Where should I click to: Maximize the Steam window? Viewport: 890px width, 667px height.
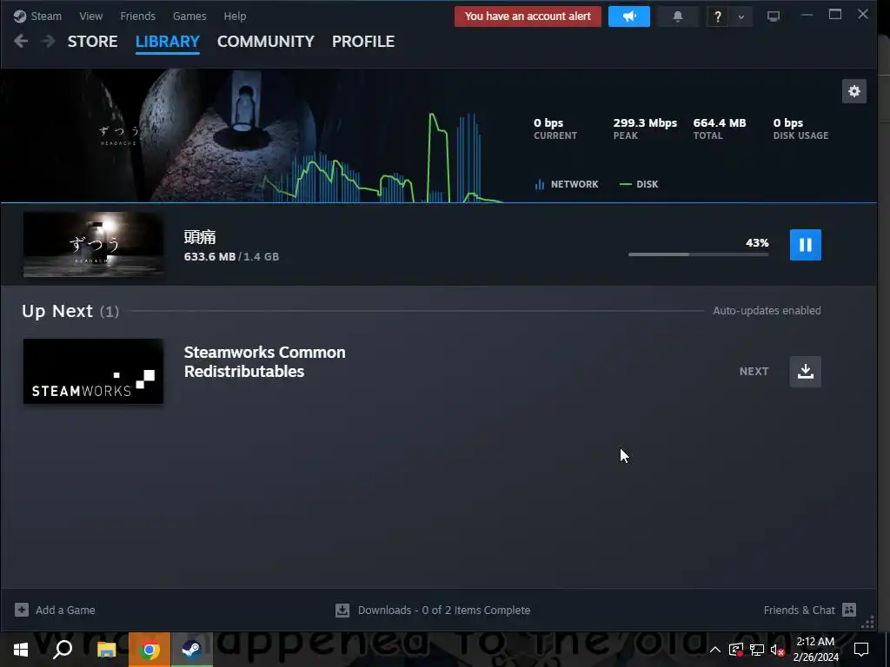pyautogui.click(x=835, y=15)
